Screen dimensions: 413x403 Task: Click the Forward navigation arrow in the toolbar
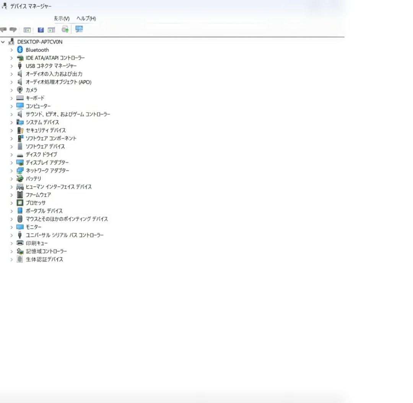tap(13, 29)
